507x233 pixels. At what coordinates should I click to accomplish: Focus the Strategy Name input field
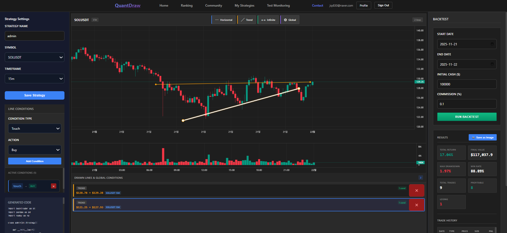click(35, 36)
